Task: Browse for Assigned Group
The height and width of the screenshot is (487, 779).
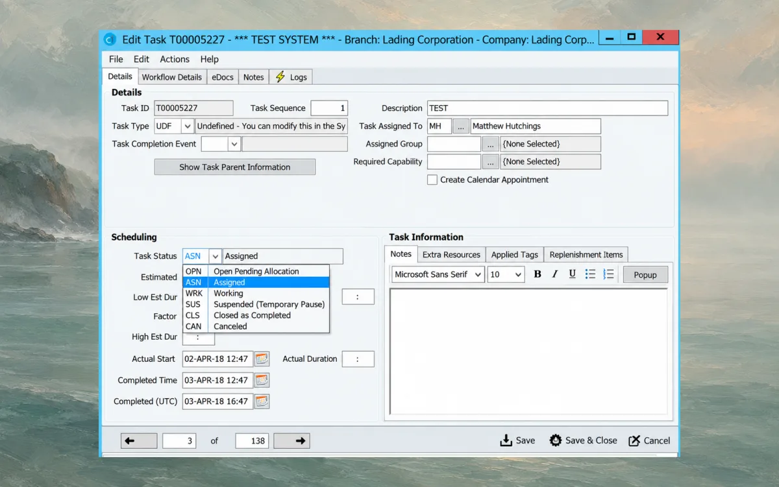Action: coord(491,144)
